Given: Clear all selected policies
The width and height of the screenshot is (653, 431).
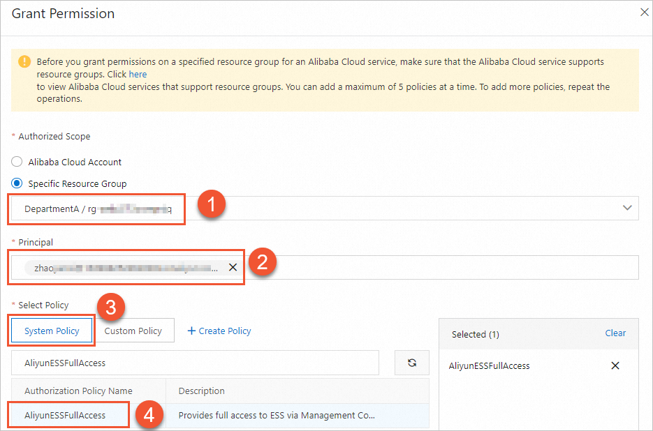Looking at the screenshot, I should click(615, 333).
